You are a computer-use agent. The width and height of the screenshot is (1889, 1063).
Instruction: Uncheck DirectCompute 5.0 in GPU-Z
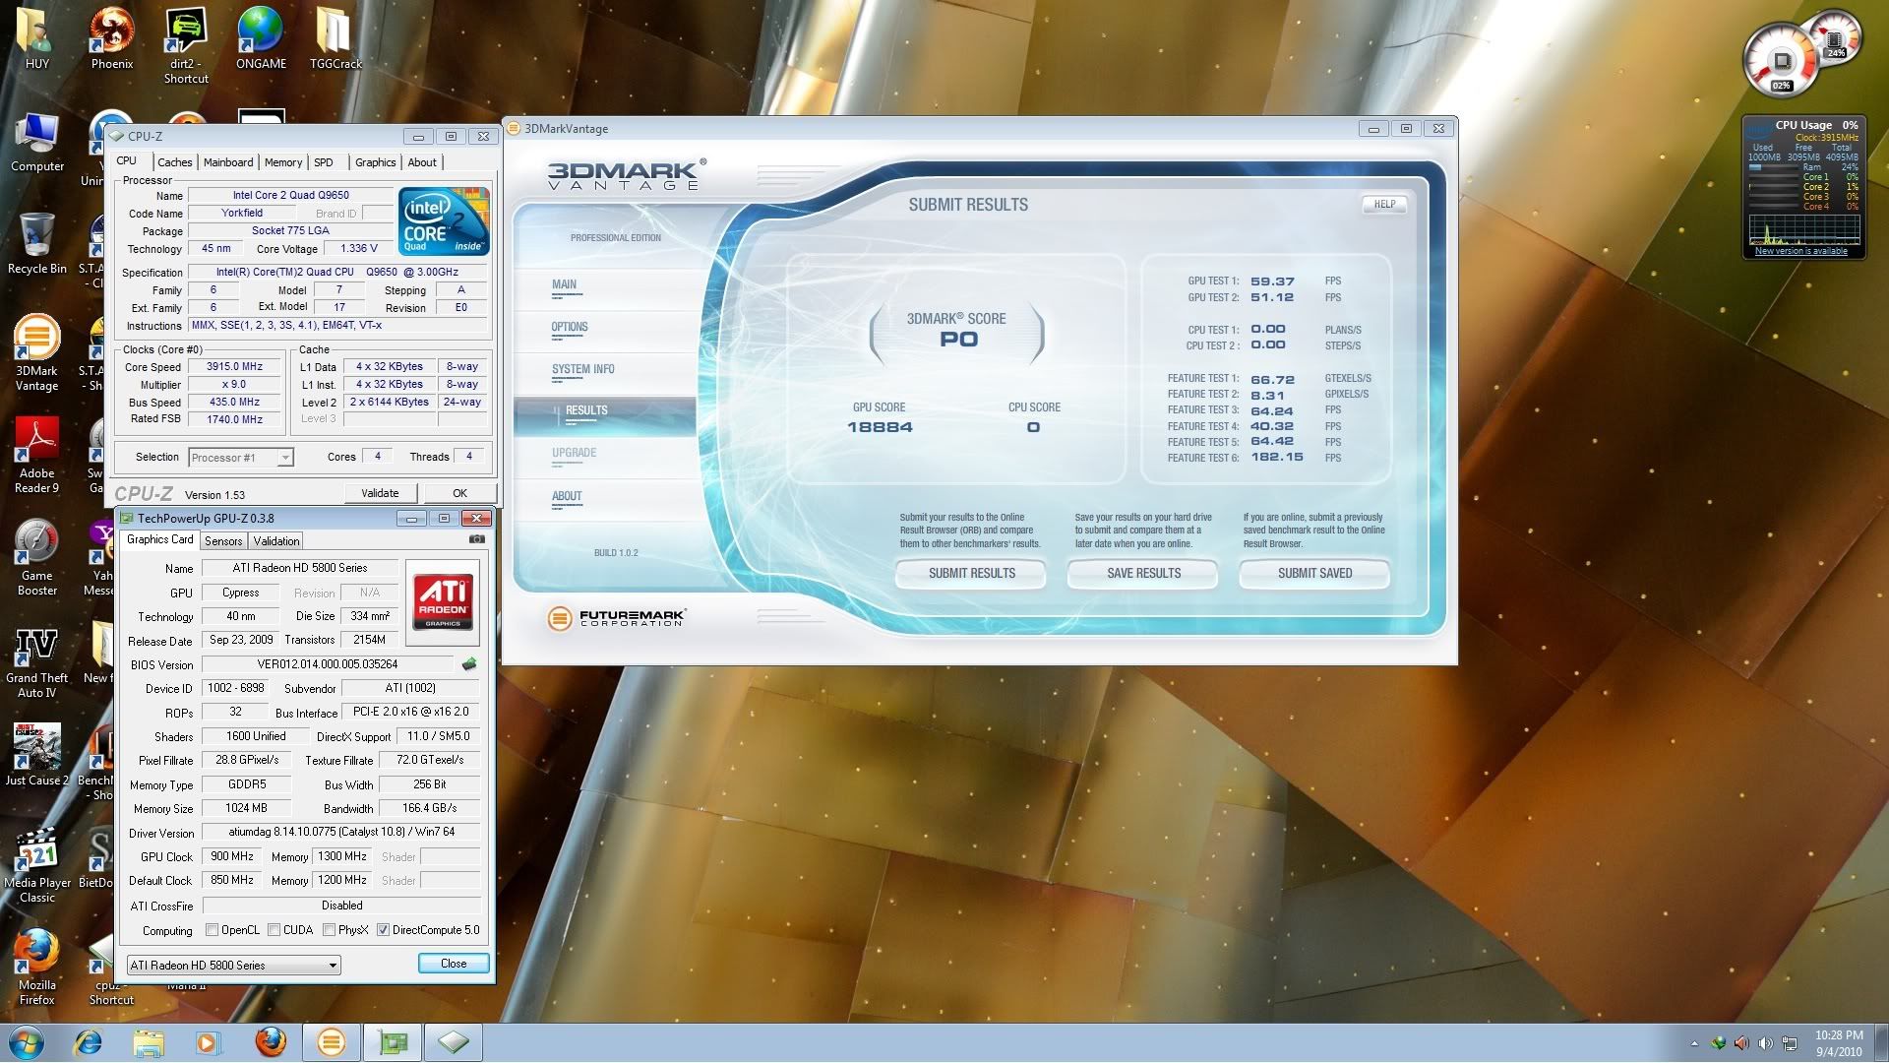(383, 930)
